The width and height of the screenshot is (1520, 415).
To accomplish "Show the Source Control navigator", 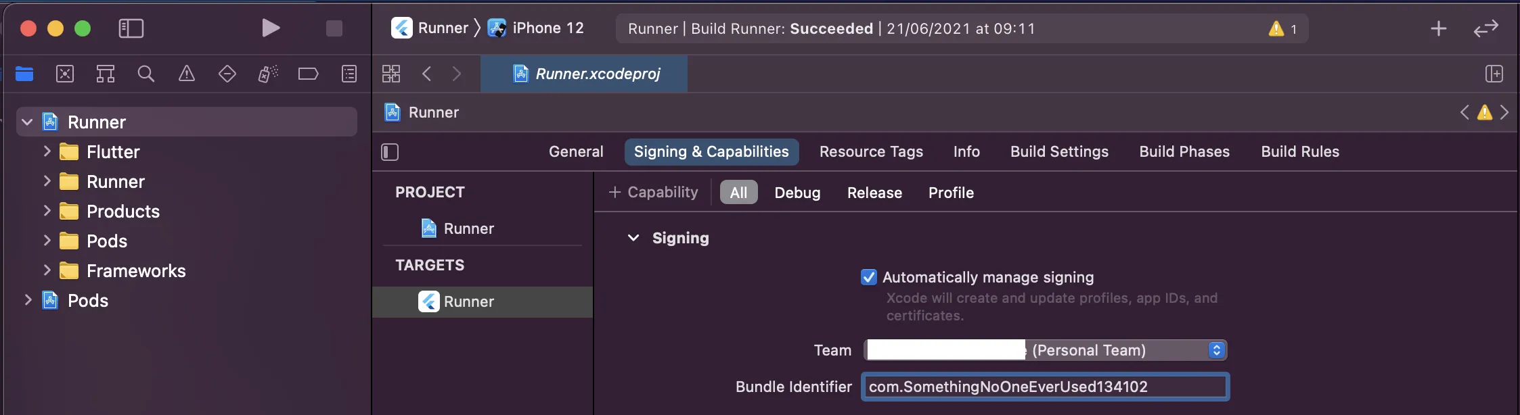I will (x=65, y=74).
